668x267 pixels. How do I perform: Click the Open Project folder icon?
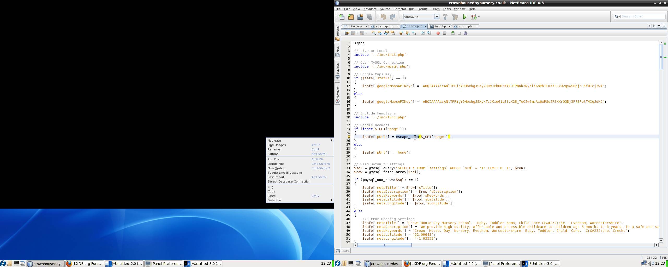coord(360,17)
